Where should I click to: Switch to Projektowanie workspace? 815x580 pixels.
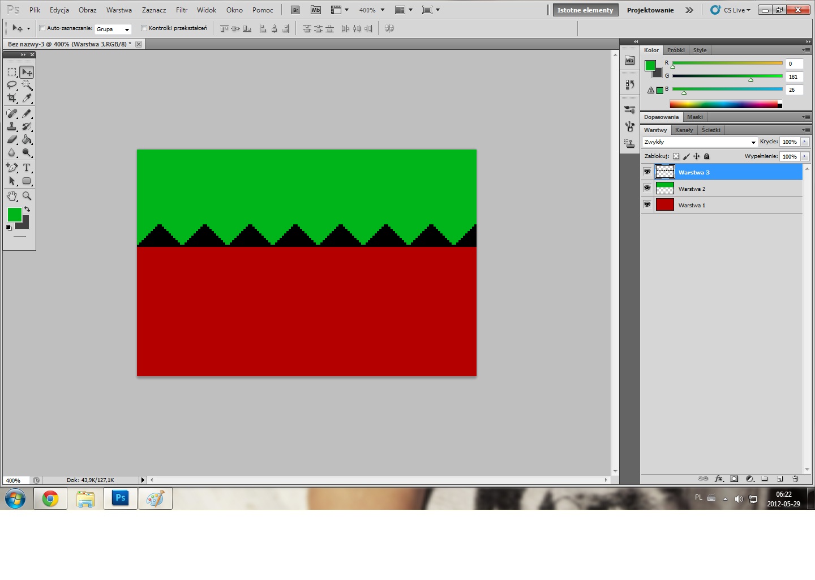point(650,10)
